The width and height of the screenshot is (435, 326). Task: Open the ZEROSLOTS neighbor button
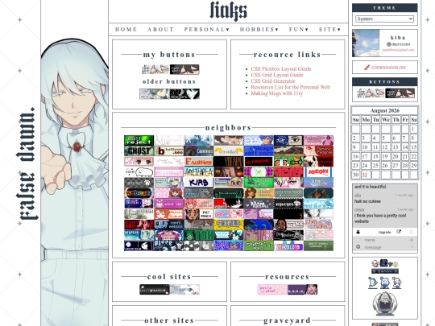coord(288,246)
